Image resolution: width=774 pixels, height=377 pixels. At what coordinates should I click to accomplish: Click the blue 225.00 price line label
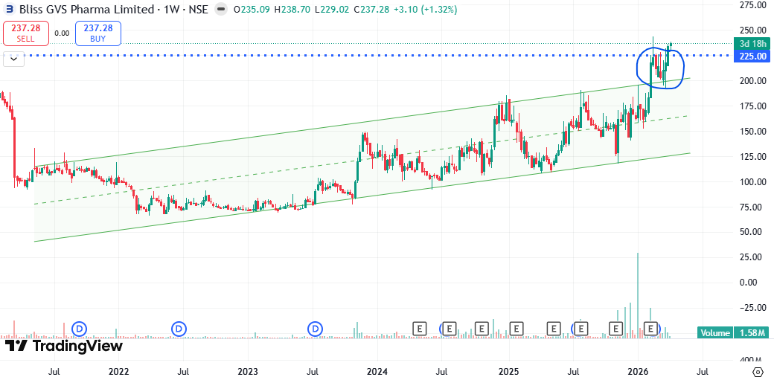point(752,57)
